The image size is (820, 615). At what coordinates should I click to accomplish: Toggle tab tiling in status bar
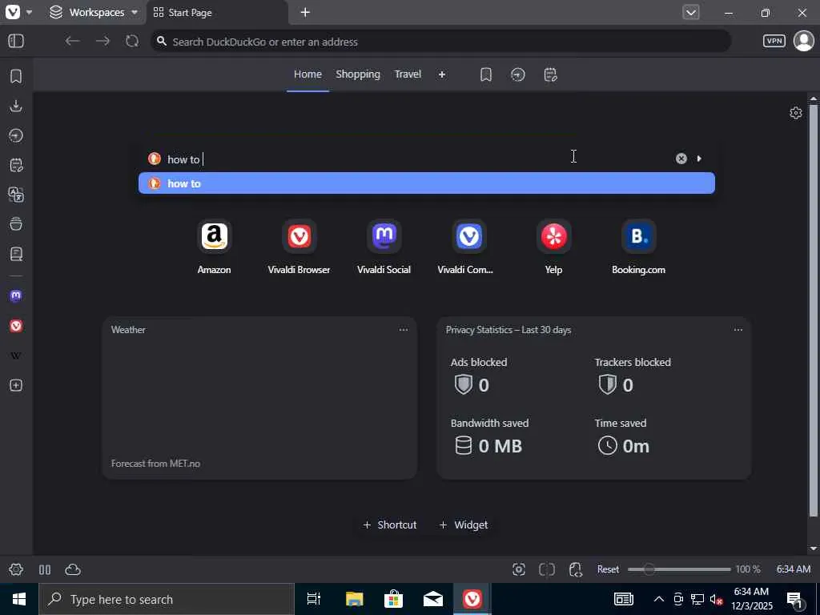pos(45,569)
